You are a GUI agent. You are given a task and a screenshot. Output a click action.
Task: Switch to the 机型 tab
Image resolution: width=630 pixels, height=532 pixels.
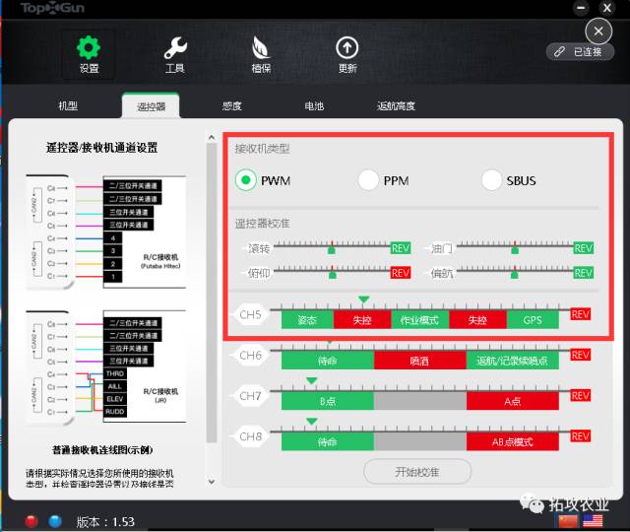click(68, 105)
